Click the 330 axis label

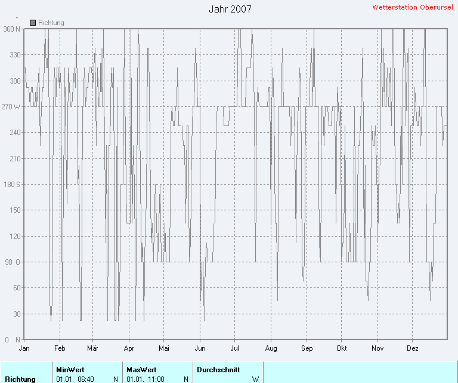15,55
